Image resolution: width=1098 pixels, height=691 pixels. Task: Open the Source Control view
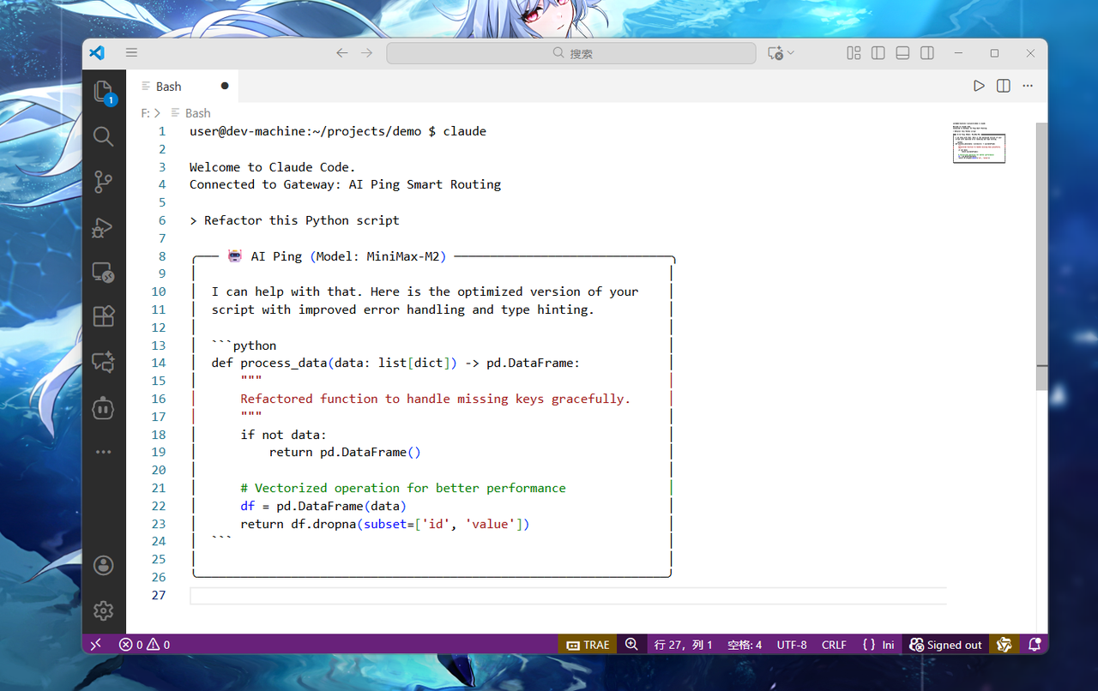click(x=103, y=182)
